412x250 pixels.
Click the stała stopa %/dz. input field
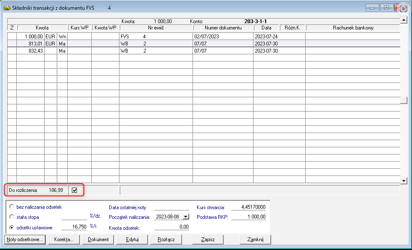pyautogui.click(x=74, y=217)
